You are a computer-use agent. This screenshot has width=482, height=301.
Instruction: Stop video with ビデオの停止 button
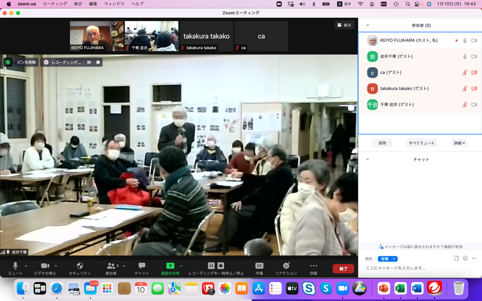tap(45, 269)
